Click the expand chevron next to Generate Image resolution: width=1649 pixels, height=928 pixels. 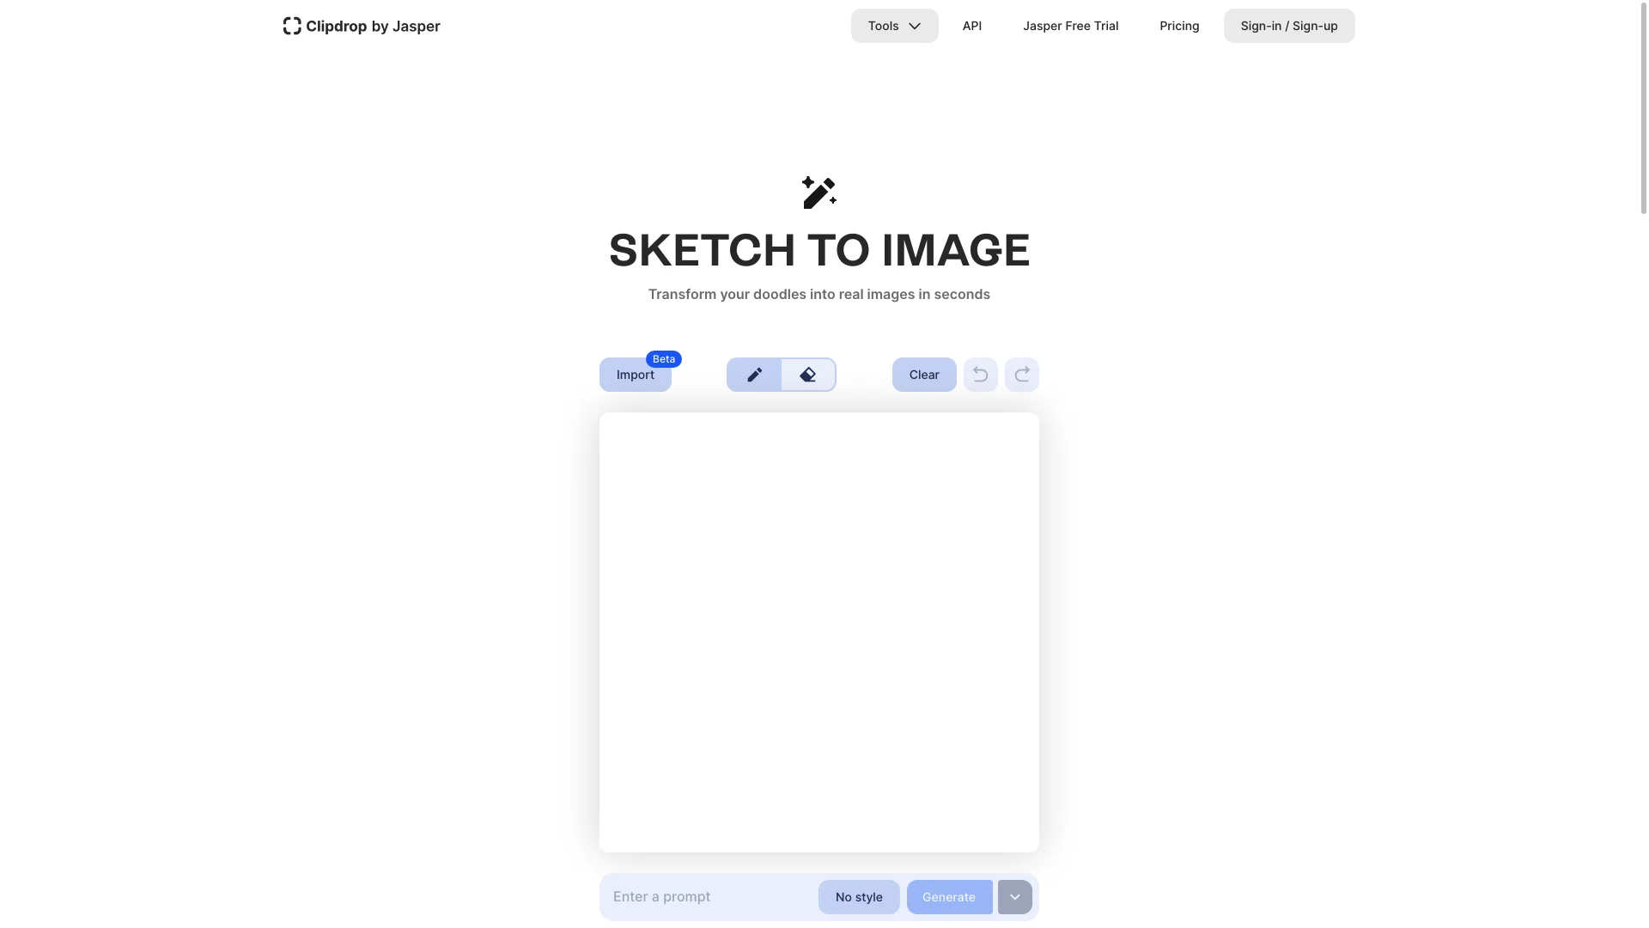pyautogui.click(x=1015, y=896)
